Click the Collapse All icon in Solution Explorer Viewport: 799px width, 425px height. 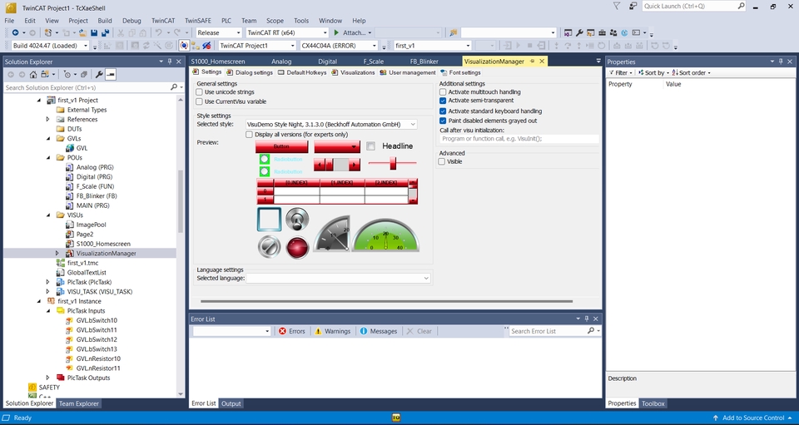pos(84,75)
